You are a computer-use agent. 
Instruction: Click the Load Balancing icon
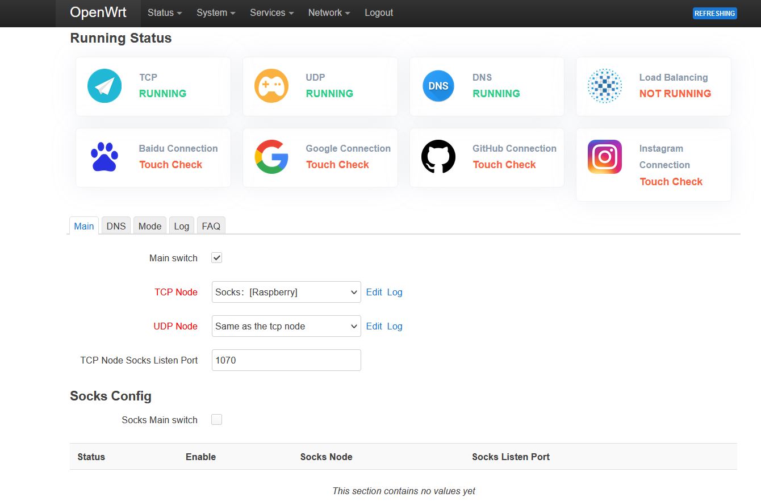coord(604,86)
